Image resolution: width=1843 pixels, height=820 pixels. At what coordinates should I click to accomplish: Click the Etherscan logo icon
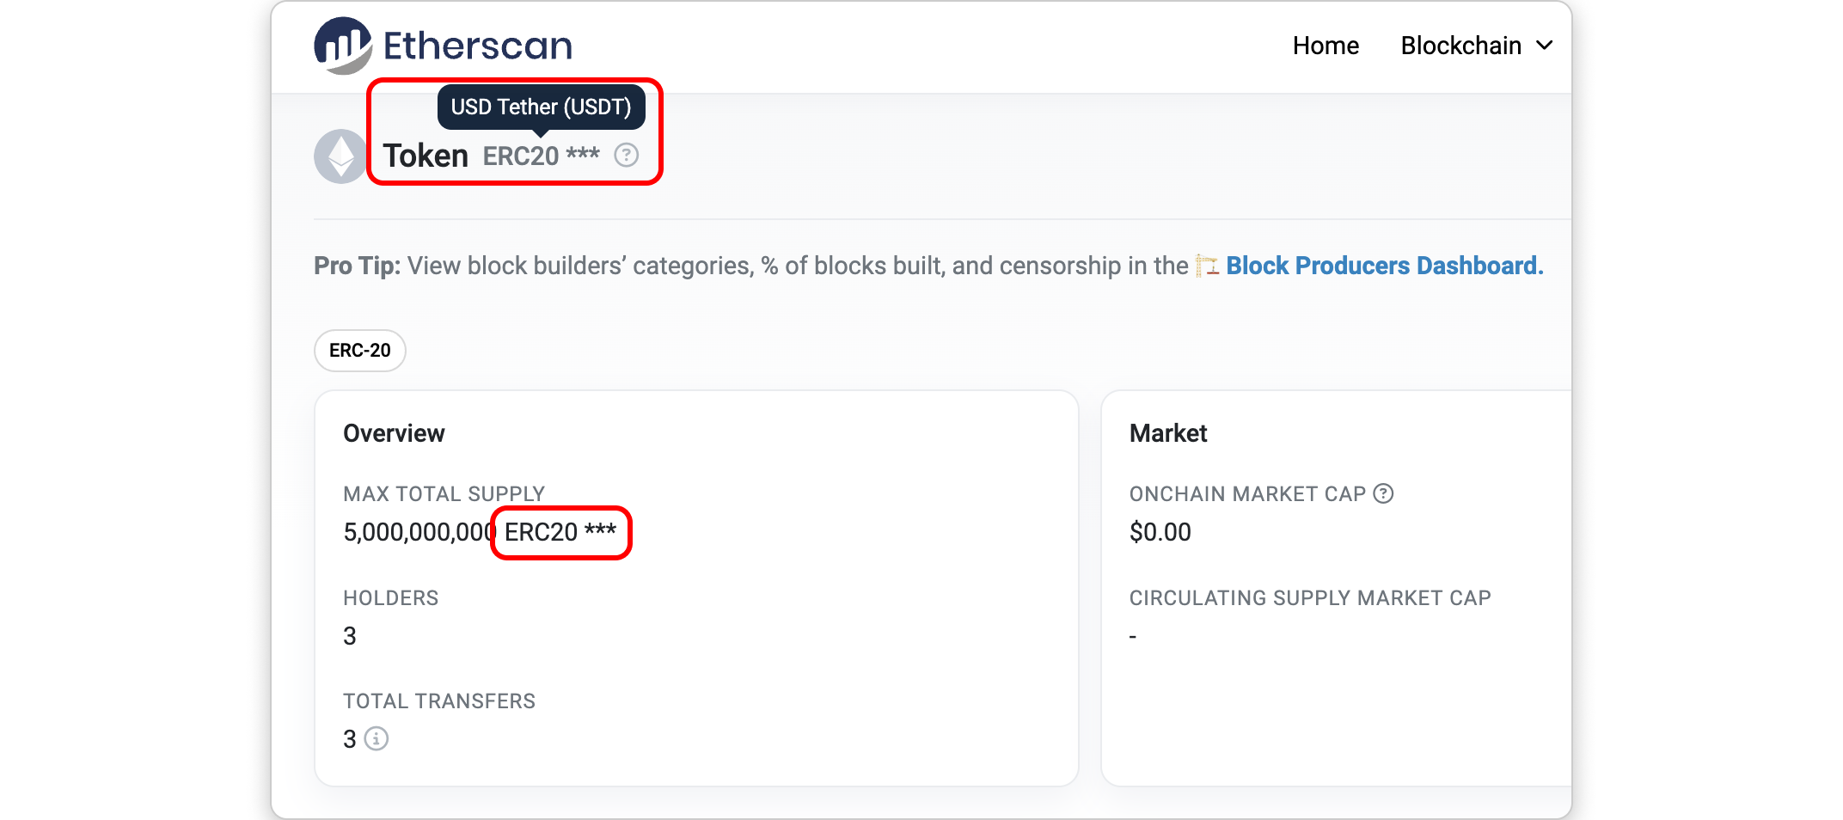pyautogui.click(x=343, y=46)
